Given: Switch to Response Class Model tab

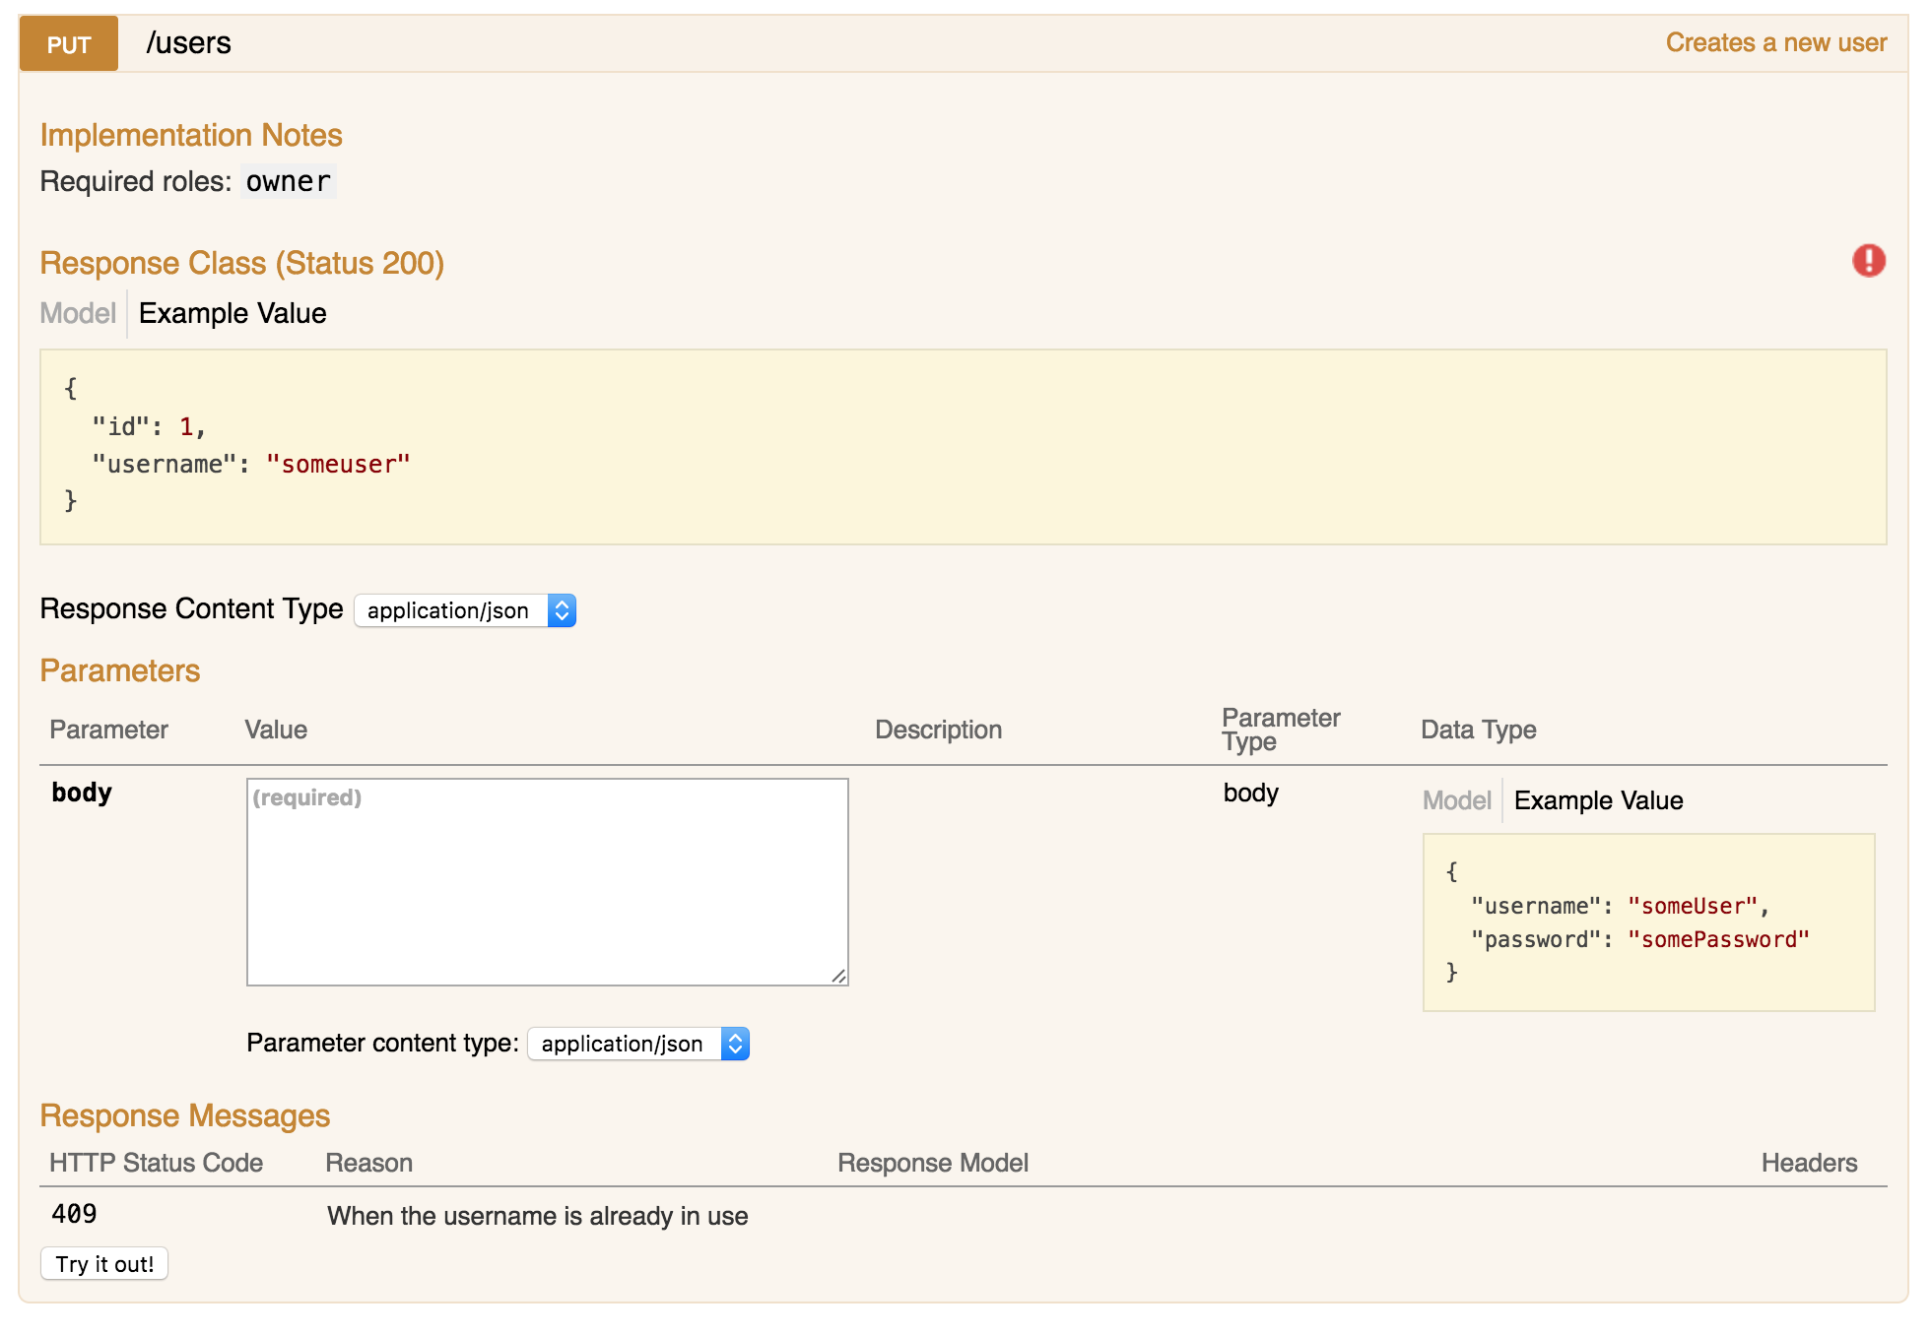Looking at the screenshot, I should (78, 313).
